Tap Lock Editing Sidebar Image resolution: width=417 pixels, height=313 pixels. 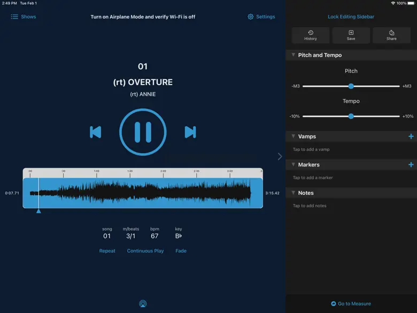[x=351, y=17]
